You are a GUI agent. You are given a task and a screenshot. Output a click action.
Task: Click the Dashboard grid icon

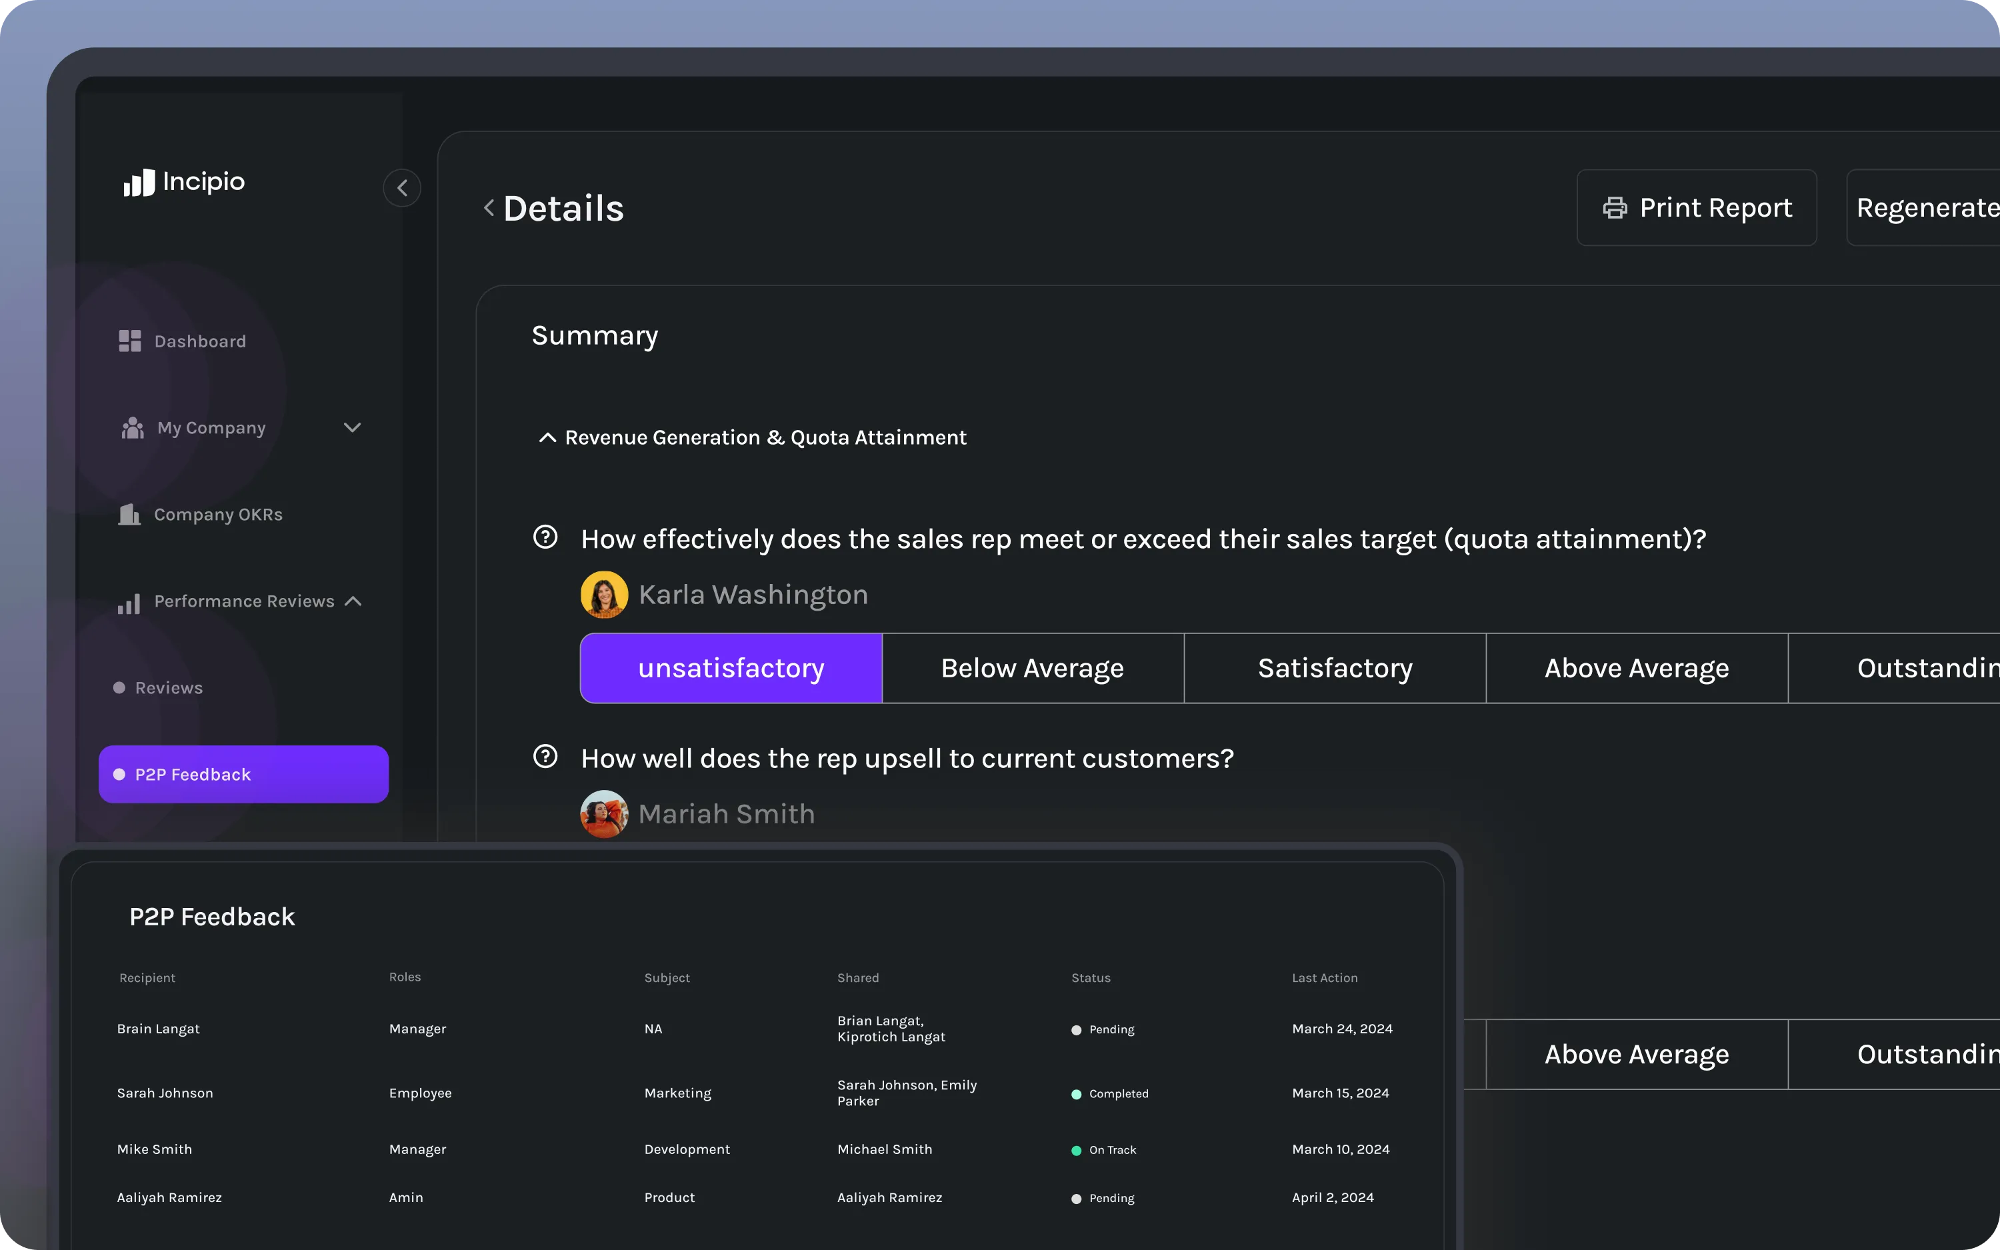tap(130, 341)
